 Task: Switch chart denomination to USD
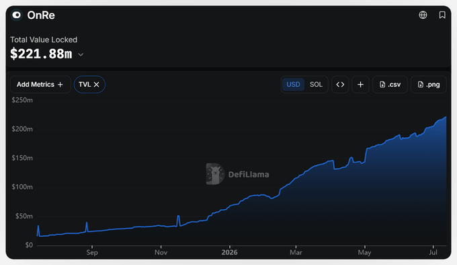tap(293, 85)
